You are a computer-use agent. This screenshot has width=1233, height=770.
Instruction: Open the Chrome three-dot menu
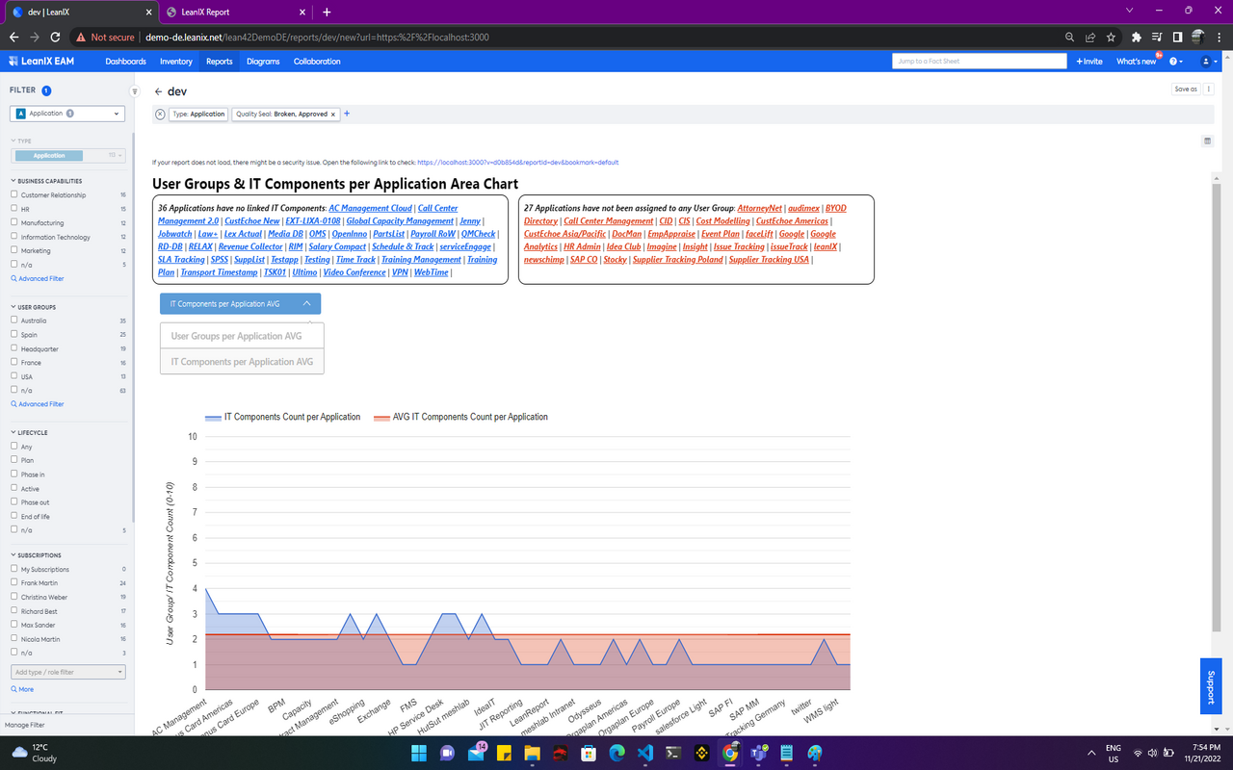(1220, 37)
